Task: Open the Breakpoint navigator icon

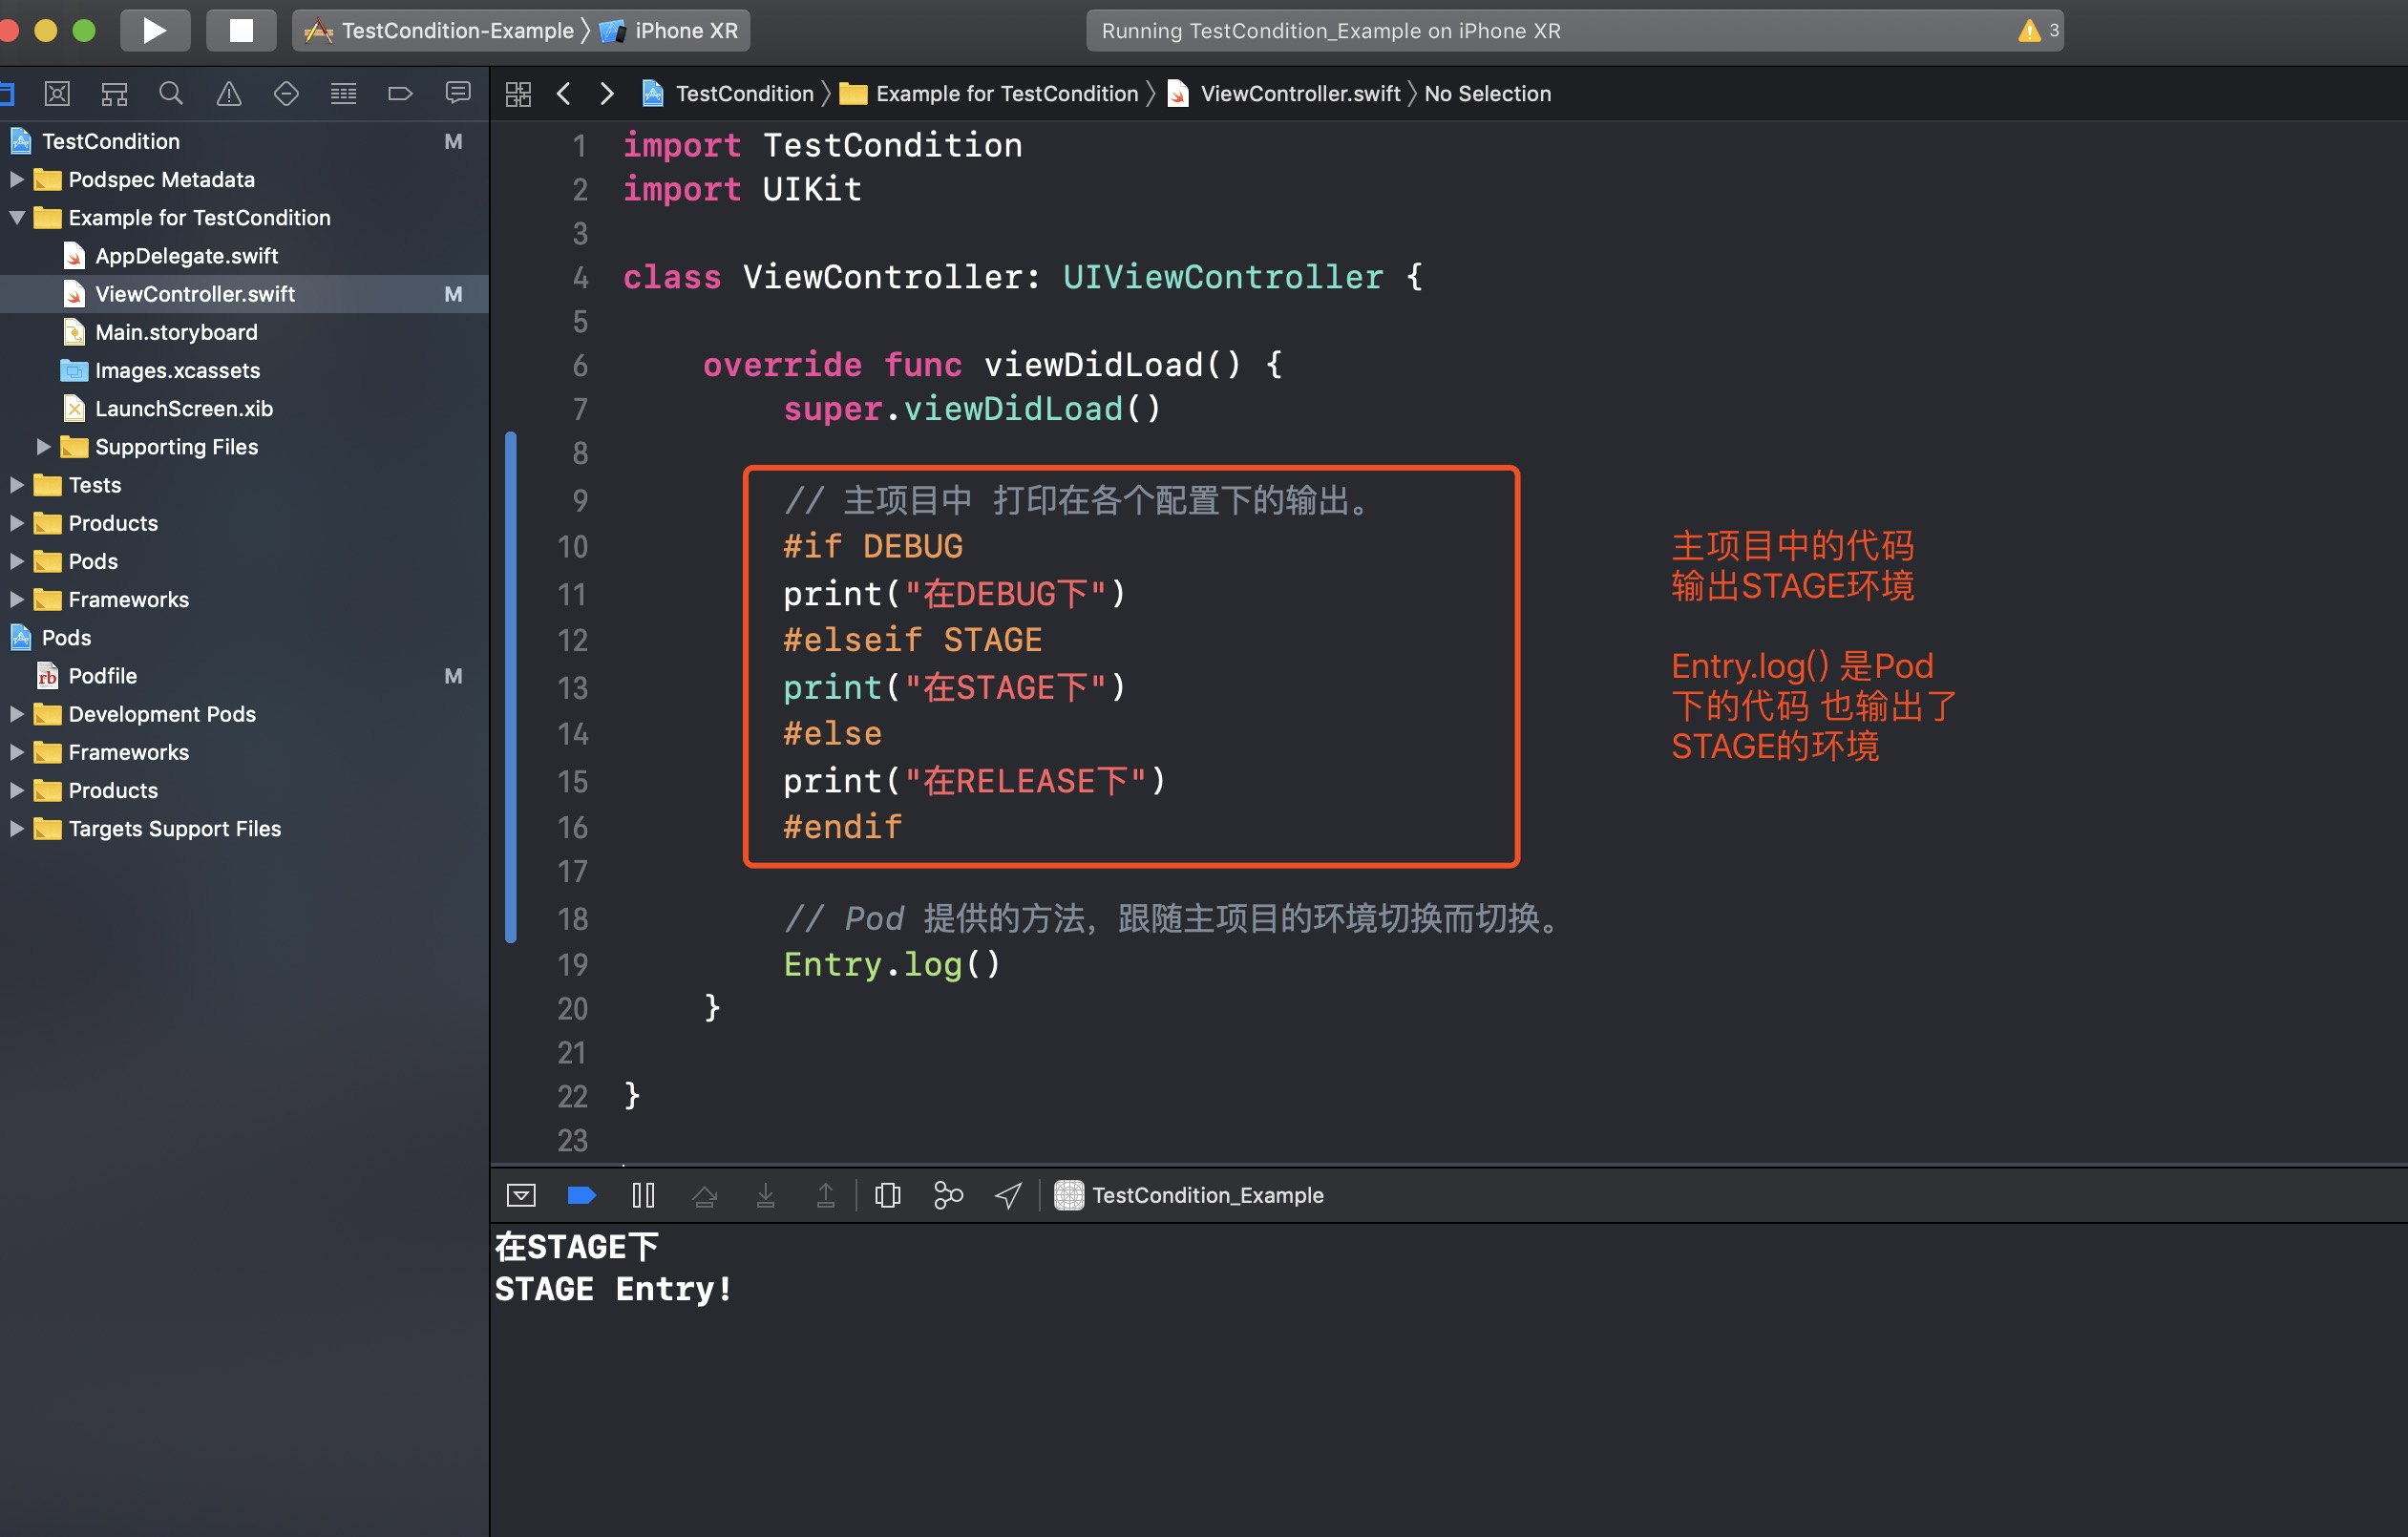Action: pos(400,94)
